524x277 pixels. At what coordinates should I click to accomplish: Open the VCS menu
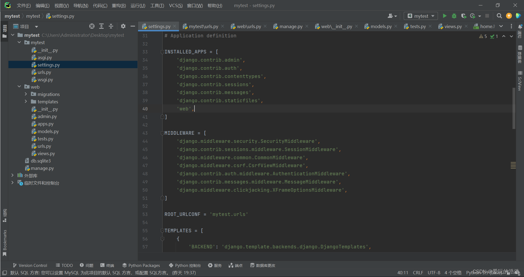(176, 5)
